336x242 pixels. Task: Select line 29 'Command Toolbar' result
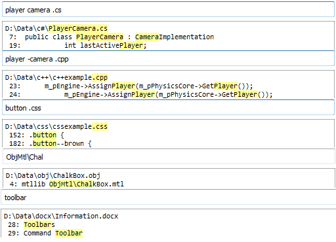point(45,233)
